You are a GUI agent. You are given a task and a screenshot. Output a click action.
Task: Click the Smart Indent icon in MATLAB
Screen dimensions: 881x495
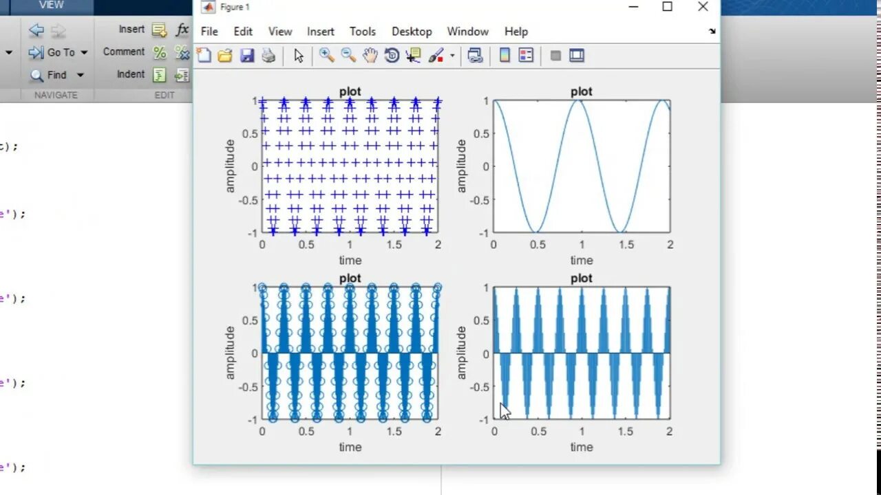point(159,75)
